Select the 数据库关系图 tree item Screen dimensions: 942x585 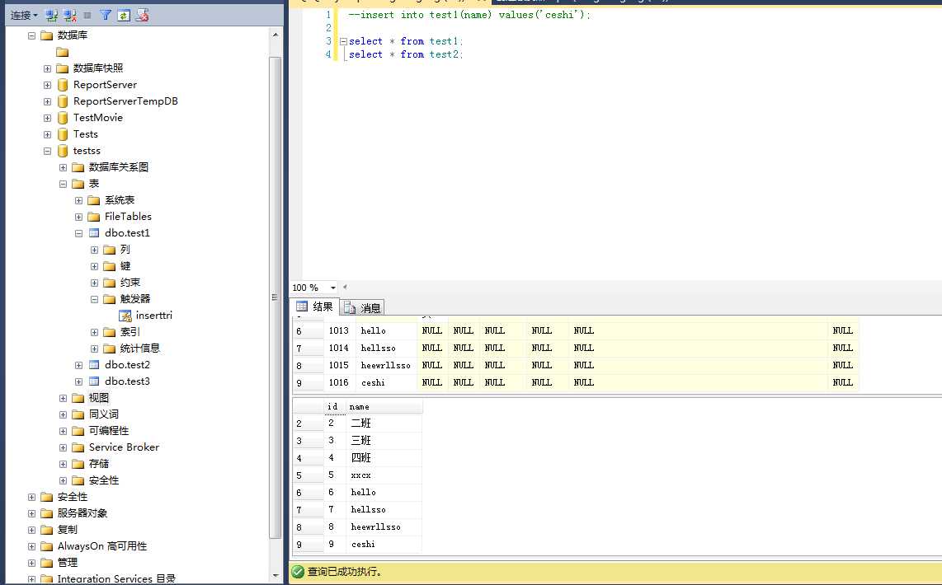click(118, 167)
